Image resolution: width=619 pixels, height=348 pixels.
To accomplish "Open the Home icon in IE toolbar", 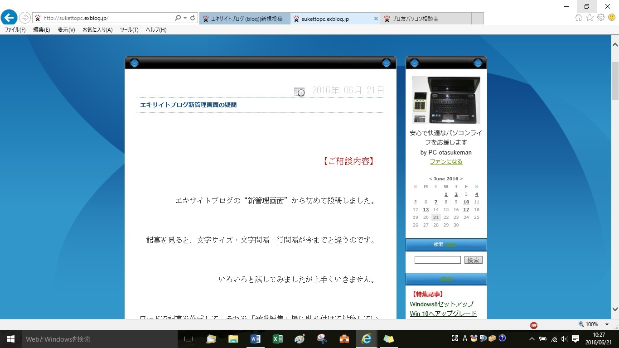I will point(579,17).
